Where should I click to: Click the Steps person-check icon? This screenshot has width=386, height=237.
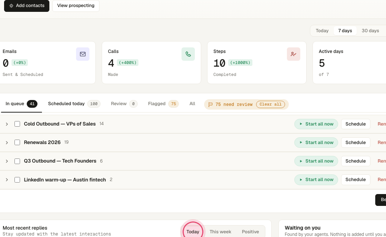tap(294, 54)
